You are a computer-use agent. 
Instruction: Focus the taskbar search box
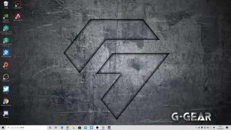click(x=26, y=127)
